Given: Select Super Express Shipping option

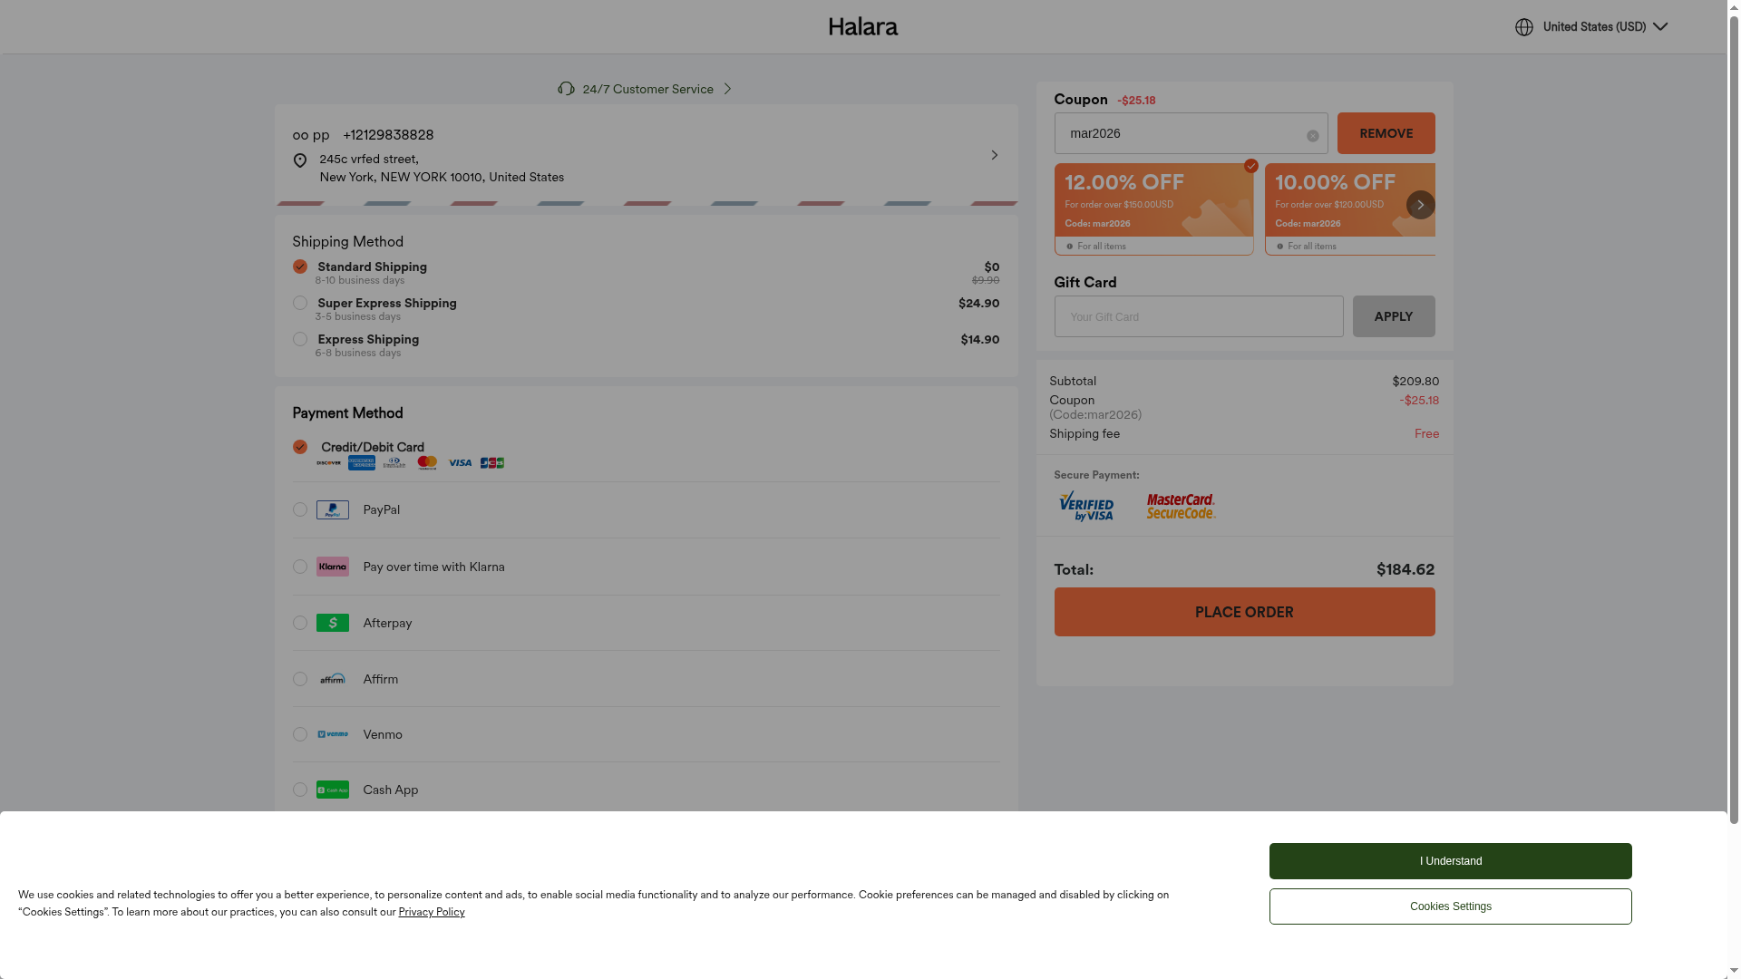Looking at the screenshot, I should [300, 303].
